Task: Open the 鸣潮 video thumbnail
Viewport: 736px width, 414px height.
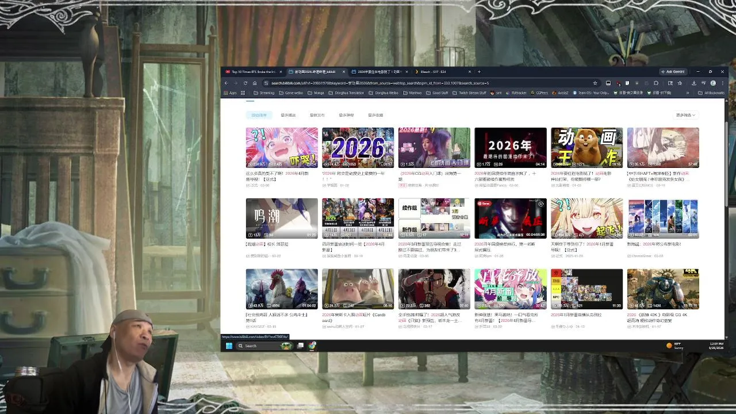Action: (x=282, y=218)
